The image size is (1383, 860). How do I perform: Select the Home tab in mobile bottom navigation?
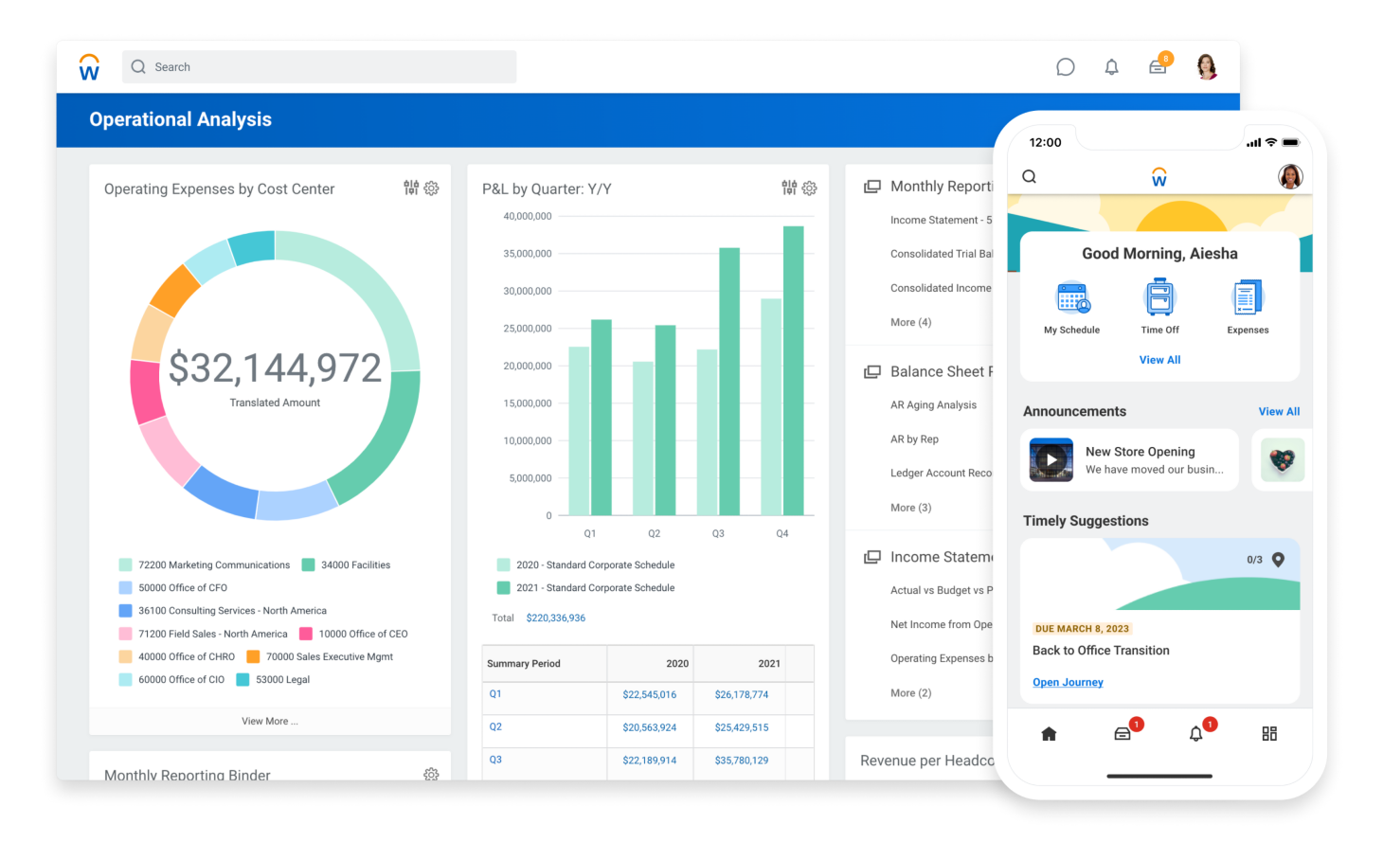[1049, 733]
